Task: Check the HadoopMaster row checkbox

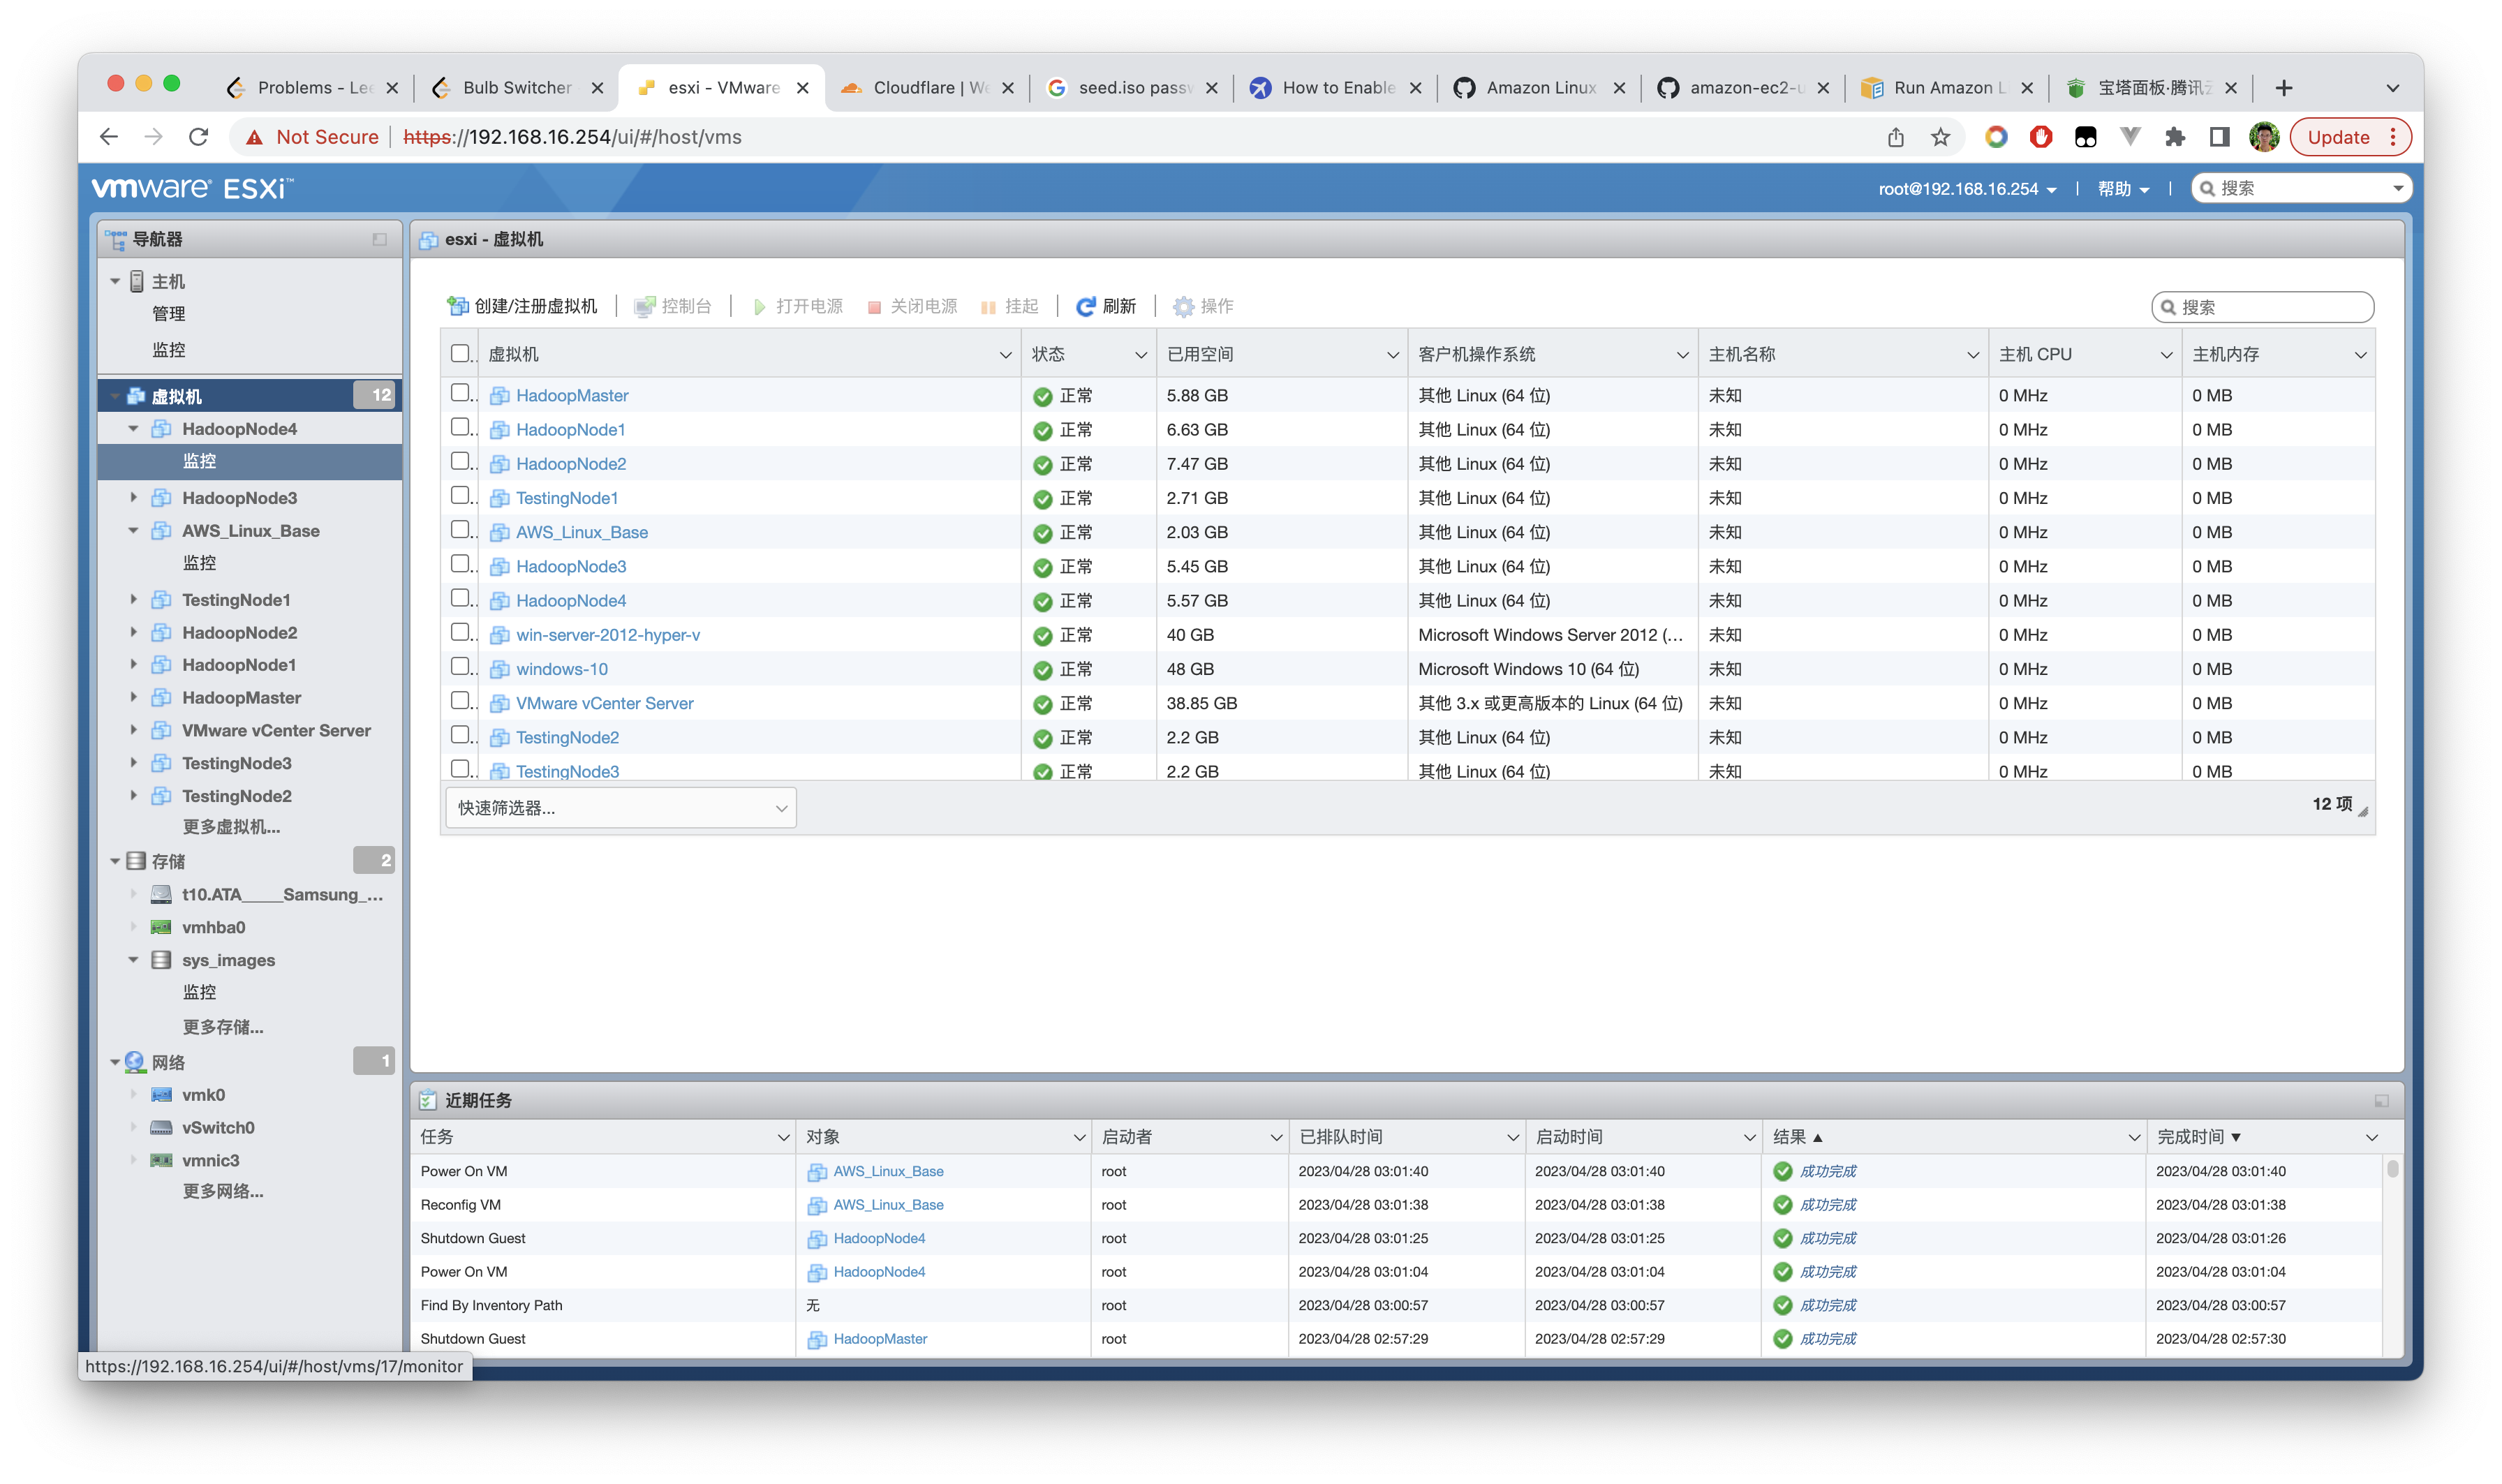Action: (x=460, y=393)
